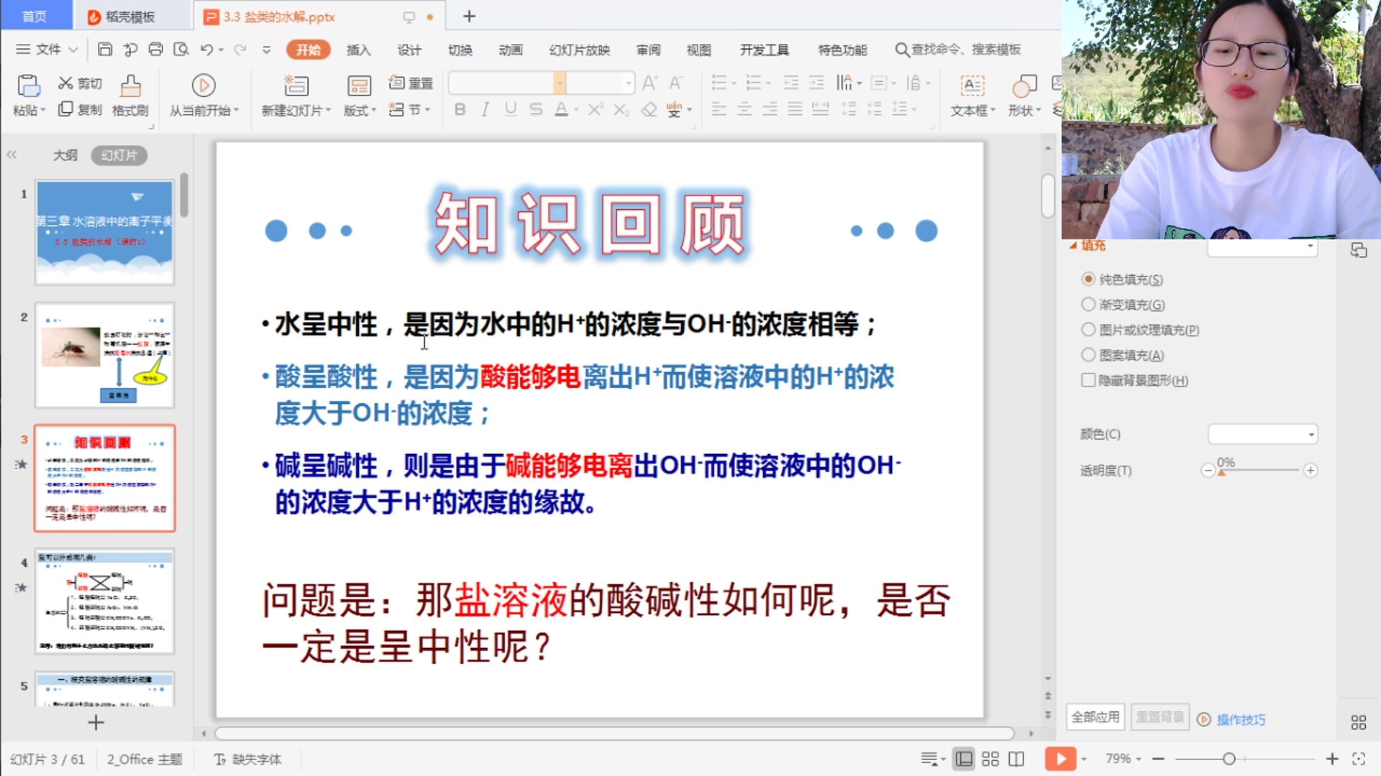The image size is (1381, 776).
Task: Switch to the 动画 ribbon tab
Action: (x=509, y=50)
